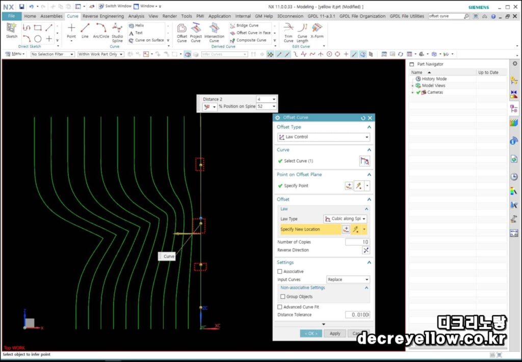
Task: Select the Project Curve tool
Action: click(x=196, y=33)
